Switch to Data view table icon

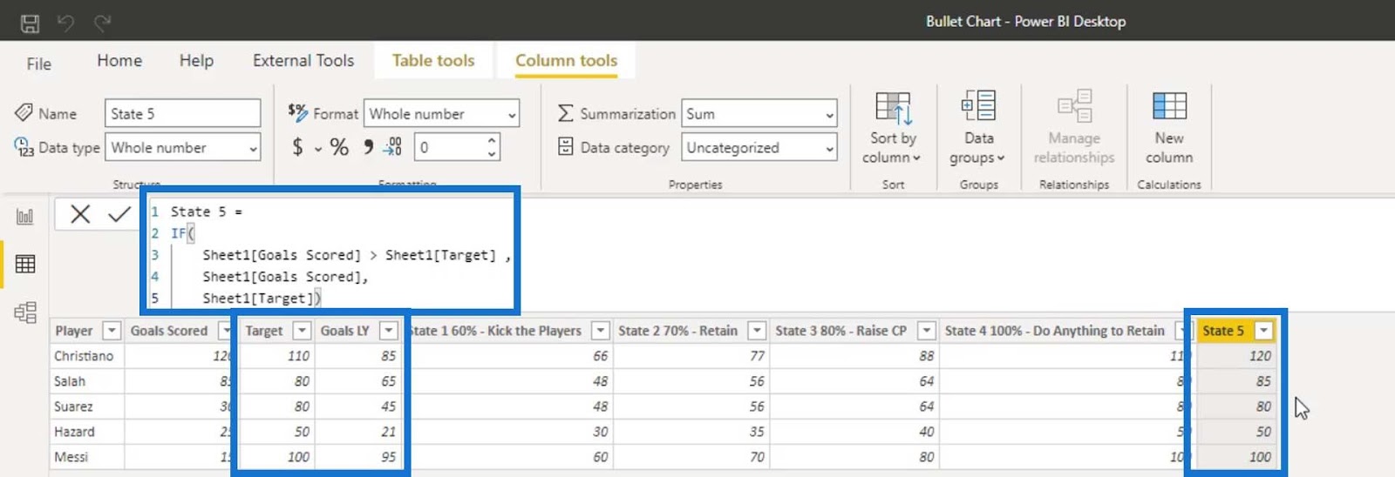tap(25, 264)
